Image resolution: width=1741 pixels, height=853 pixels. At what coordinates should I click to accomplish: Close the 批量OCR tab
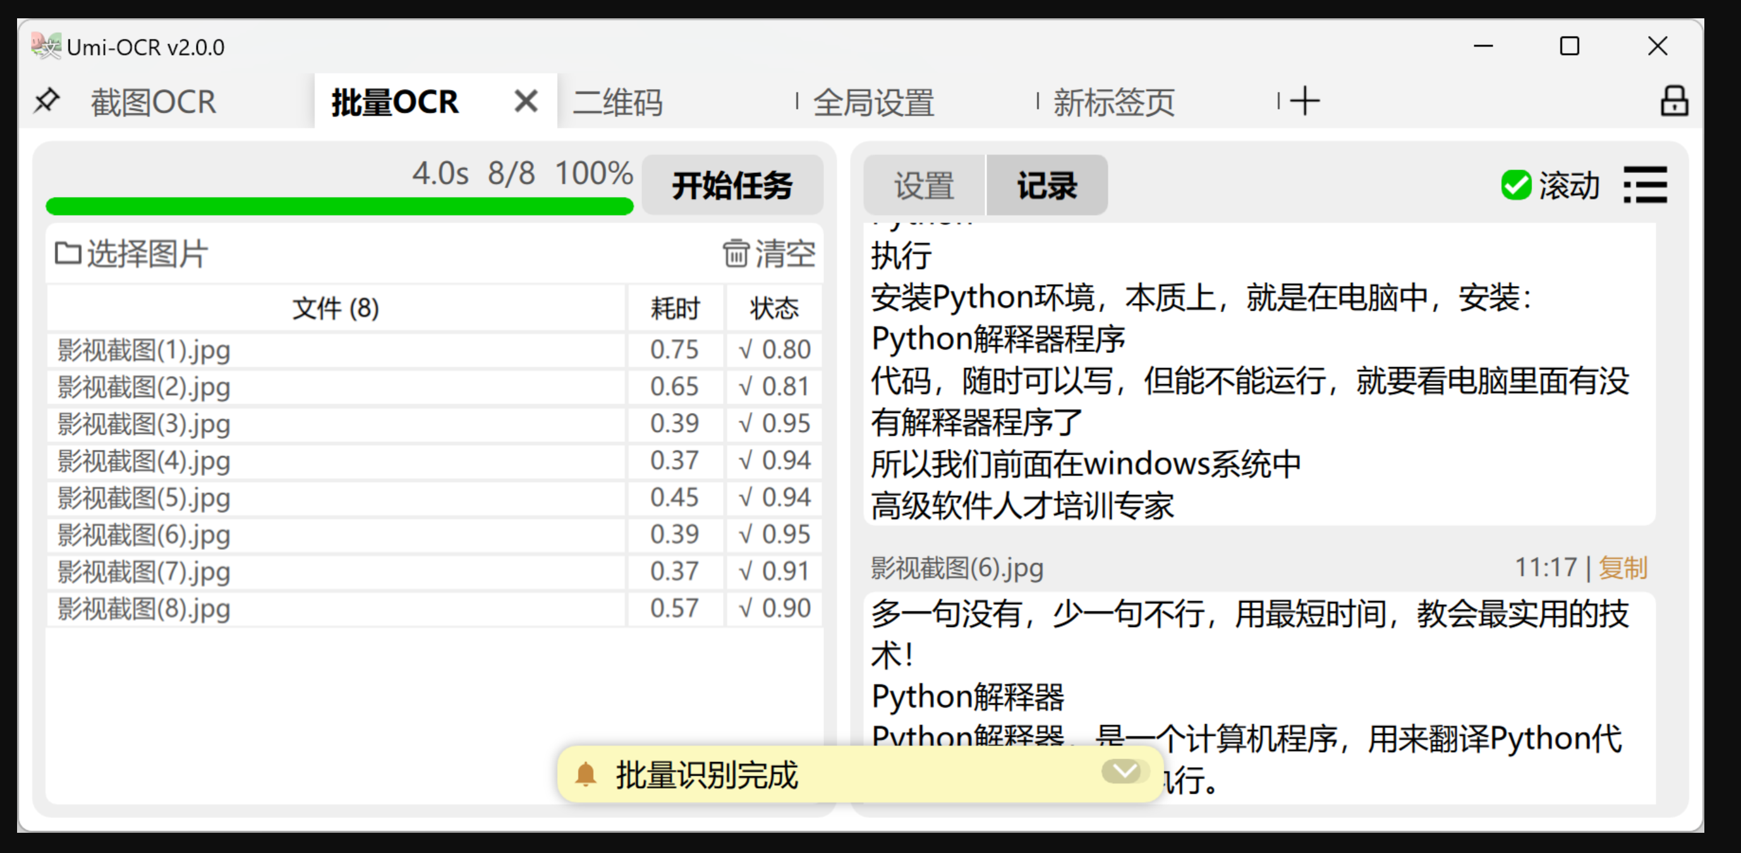(525, 101)
